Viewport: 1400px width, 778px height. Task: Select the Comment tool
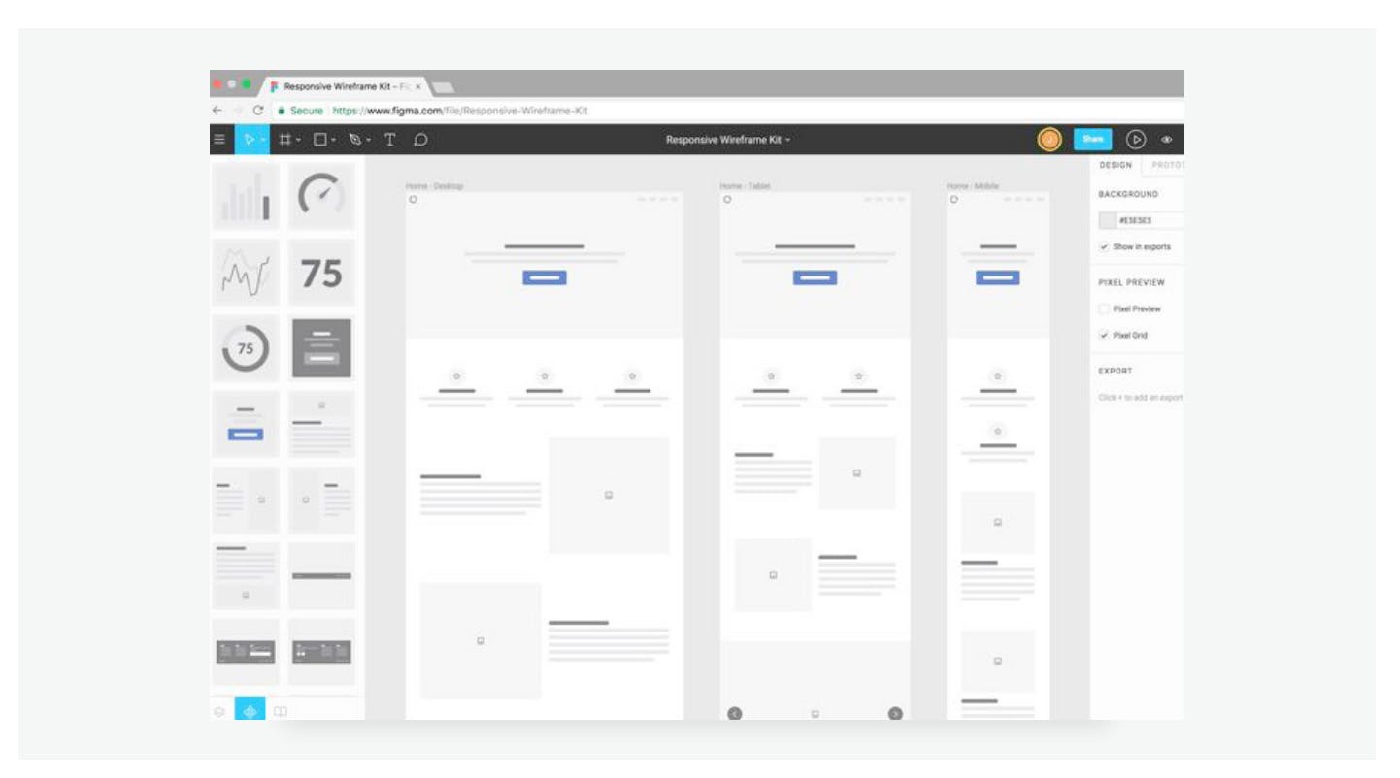(420, 140)
